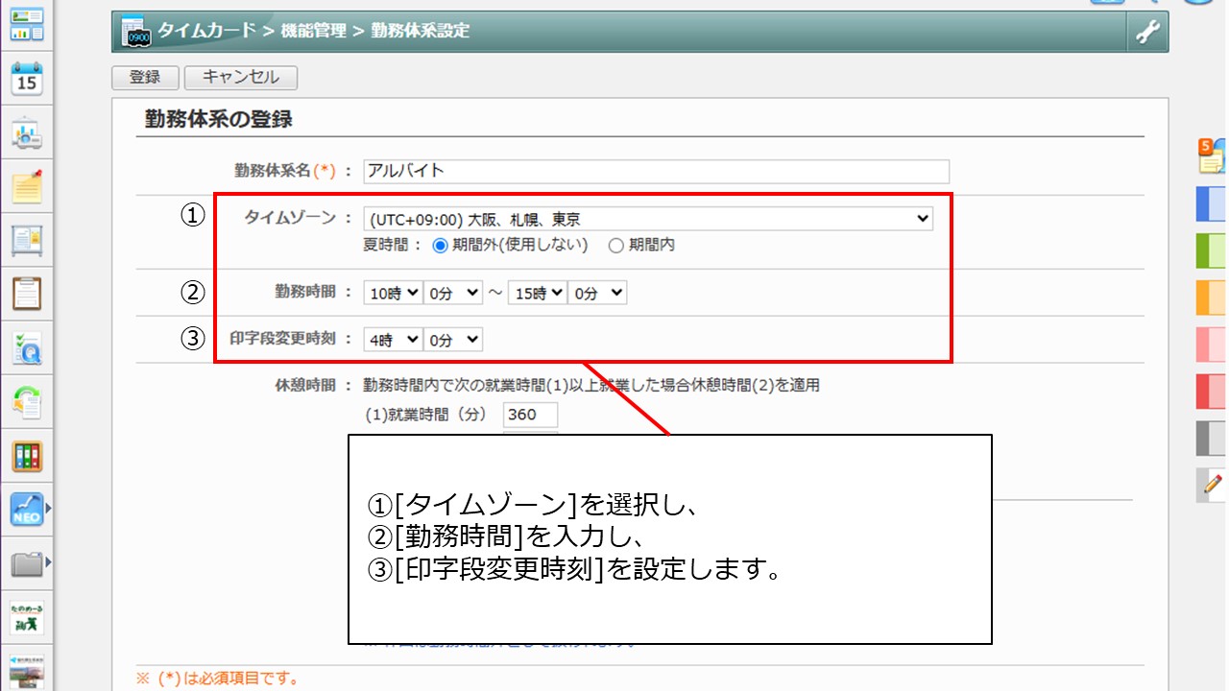The width and height of the screenshot is (1229, 691).
Task: Click タイムカード in the breadcrumb
Action: (209, 31)
